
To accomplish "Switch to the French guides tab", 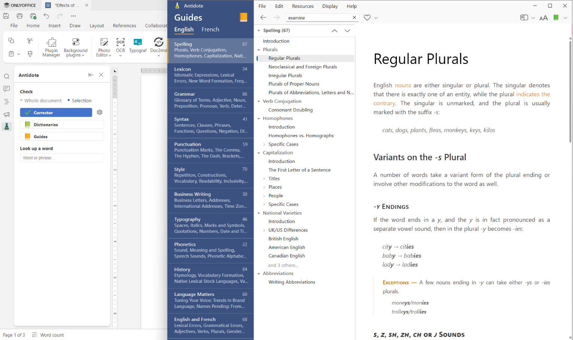I will click(x=210, y=30).
